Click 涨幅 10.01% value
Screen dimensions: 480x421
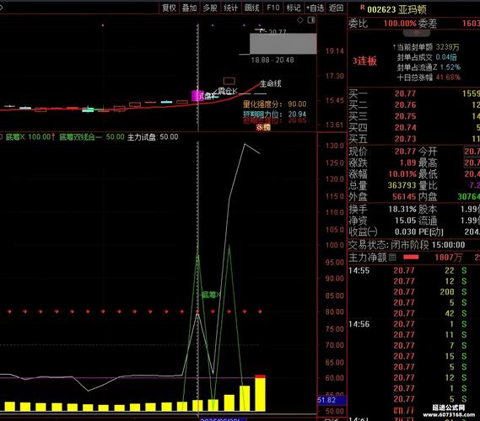coord(402,174)
